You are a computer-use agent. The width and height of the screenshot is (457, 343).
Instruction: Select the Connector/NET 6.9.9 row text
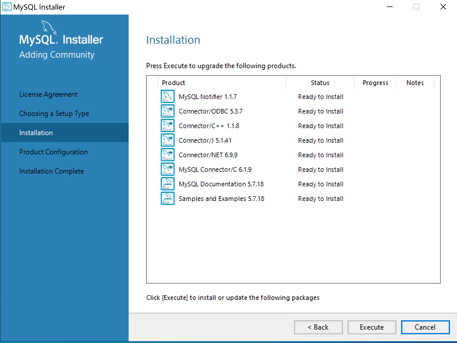coord(208,155)
